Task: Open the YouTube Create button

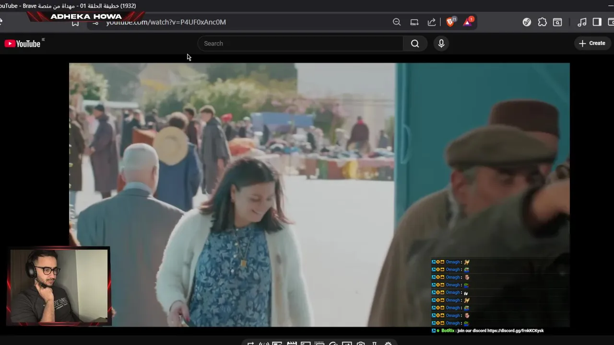Action: click(x=592, y=43)
